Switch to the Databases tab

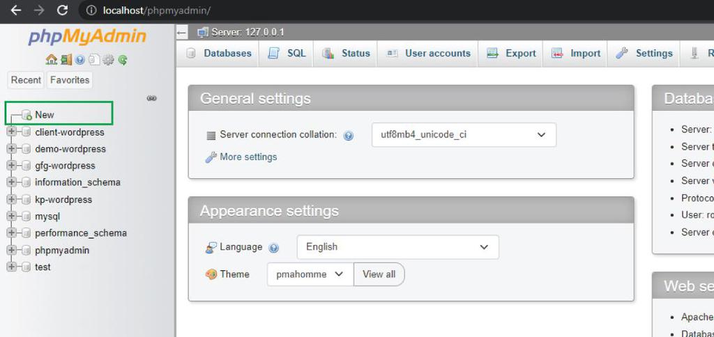pos(220,53)
